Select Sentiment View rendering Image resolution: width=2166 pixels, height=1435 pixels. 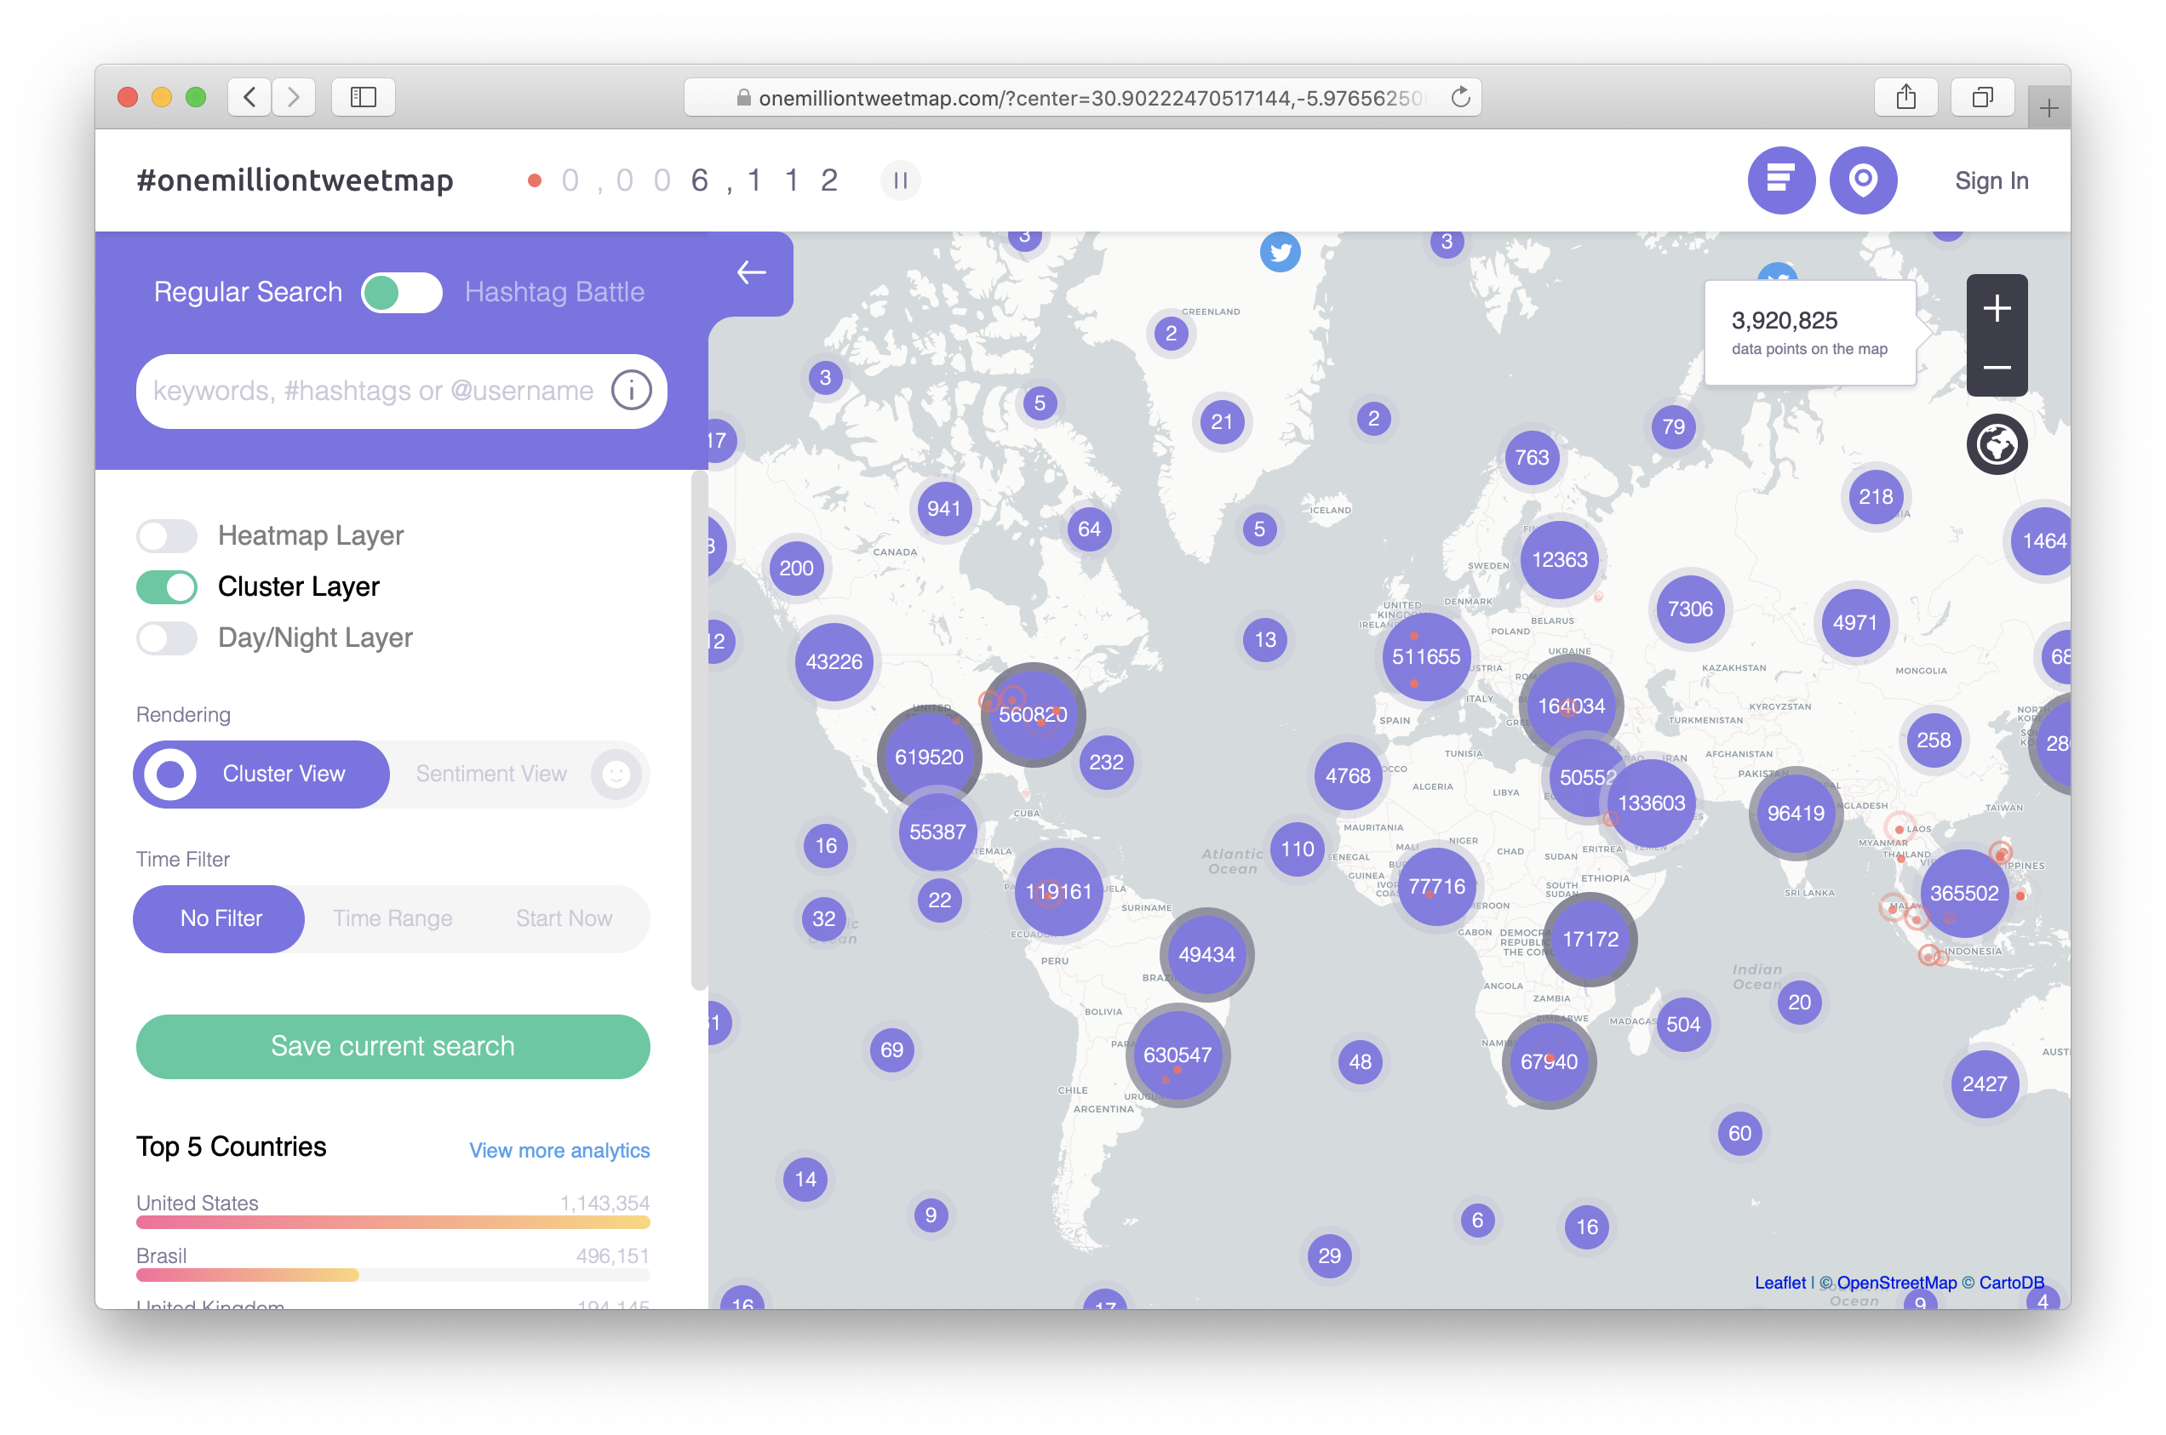point(490,774)
